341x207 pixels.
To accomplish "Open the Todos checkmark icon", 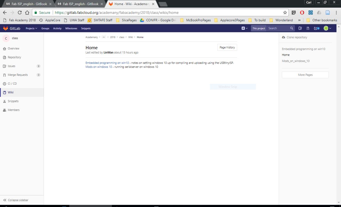I will click(317, 28).
